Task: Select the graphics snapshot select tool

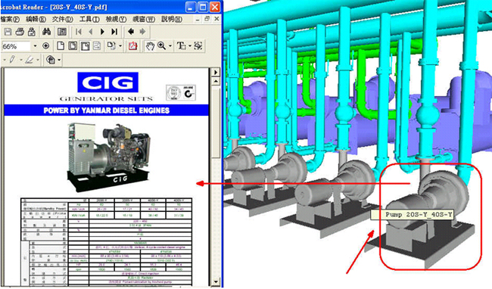Action: pos(198,46)
